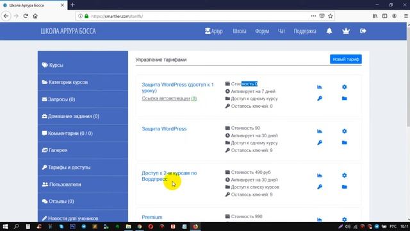
Task: Open File Explorer on the taskbar
Action: coord(128,227)
